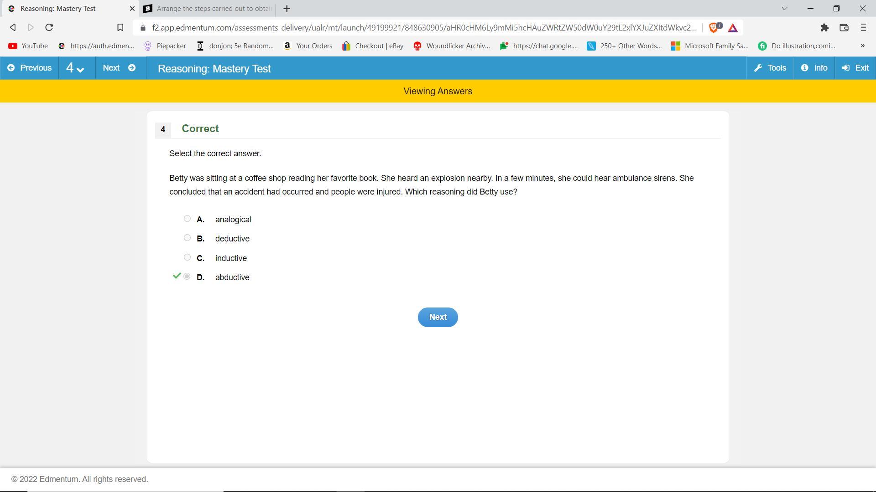The height and width of the screenshot is (492, 876).
Task: Select answer A analogical radio button
Action: pyautogui.click(x=187, y=219)
